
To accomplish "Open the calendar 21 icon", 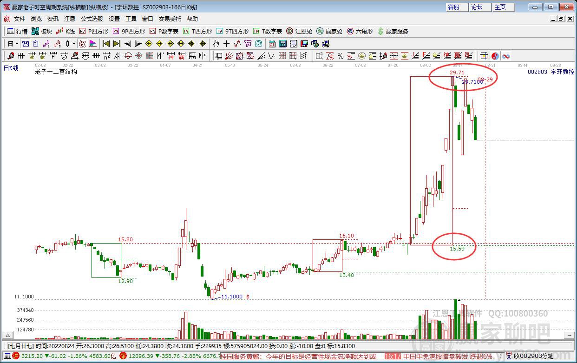I will [x=272, y=44].
